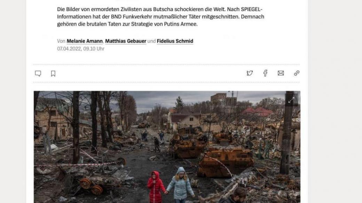The height and width of the screenshot is (203, 362).
Task: Click the article intro paragraph text
Action: 160,17
